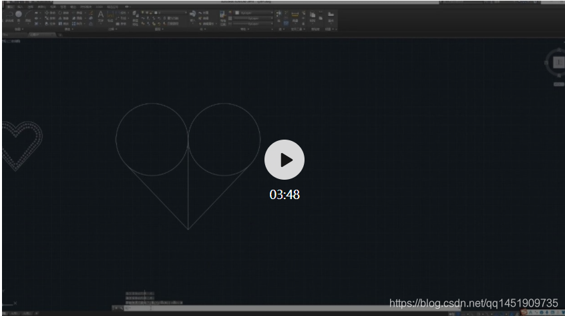Choose the Scale tool in Modify panel
565x316 pixels.
(63, 23)
